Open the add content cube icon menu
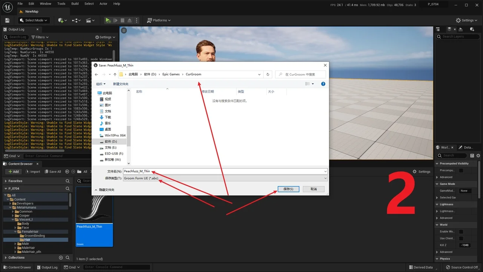483x272 pixels. pos(62,20)
